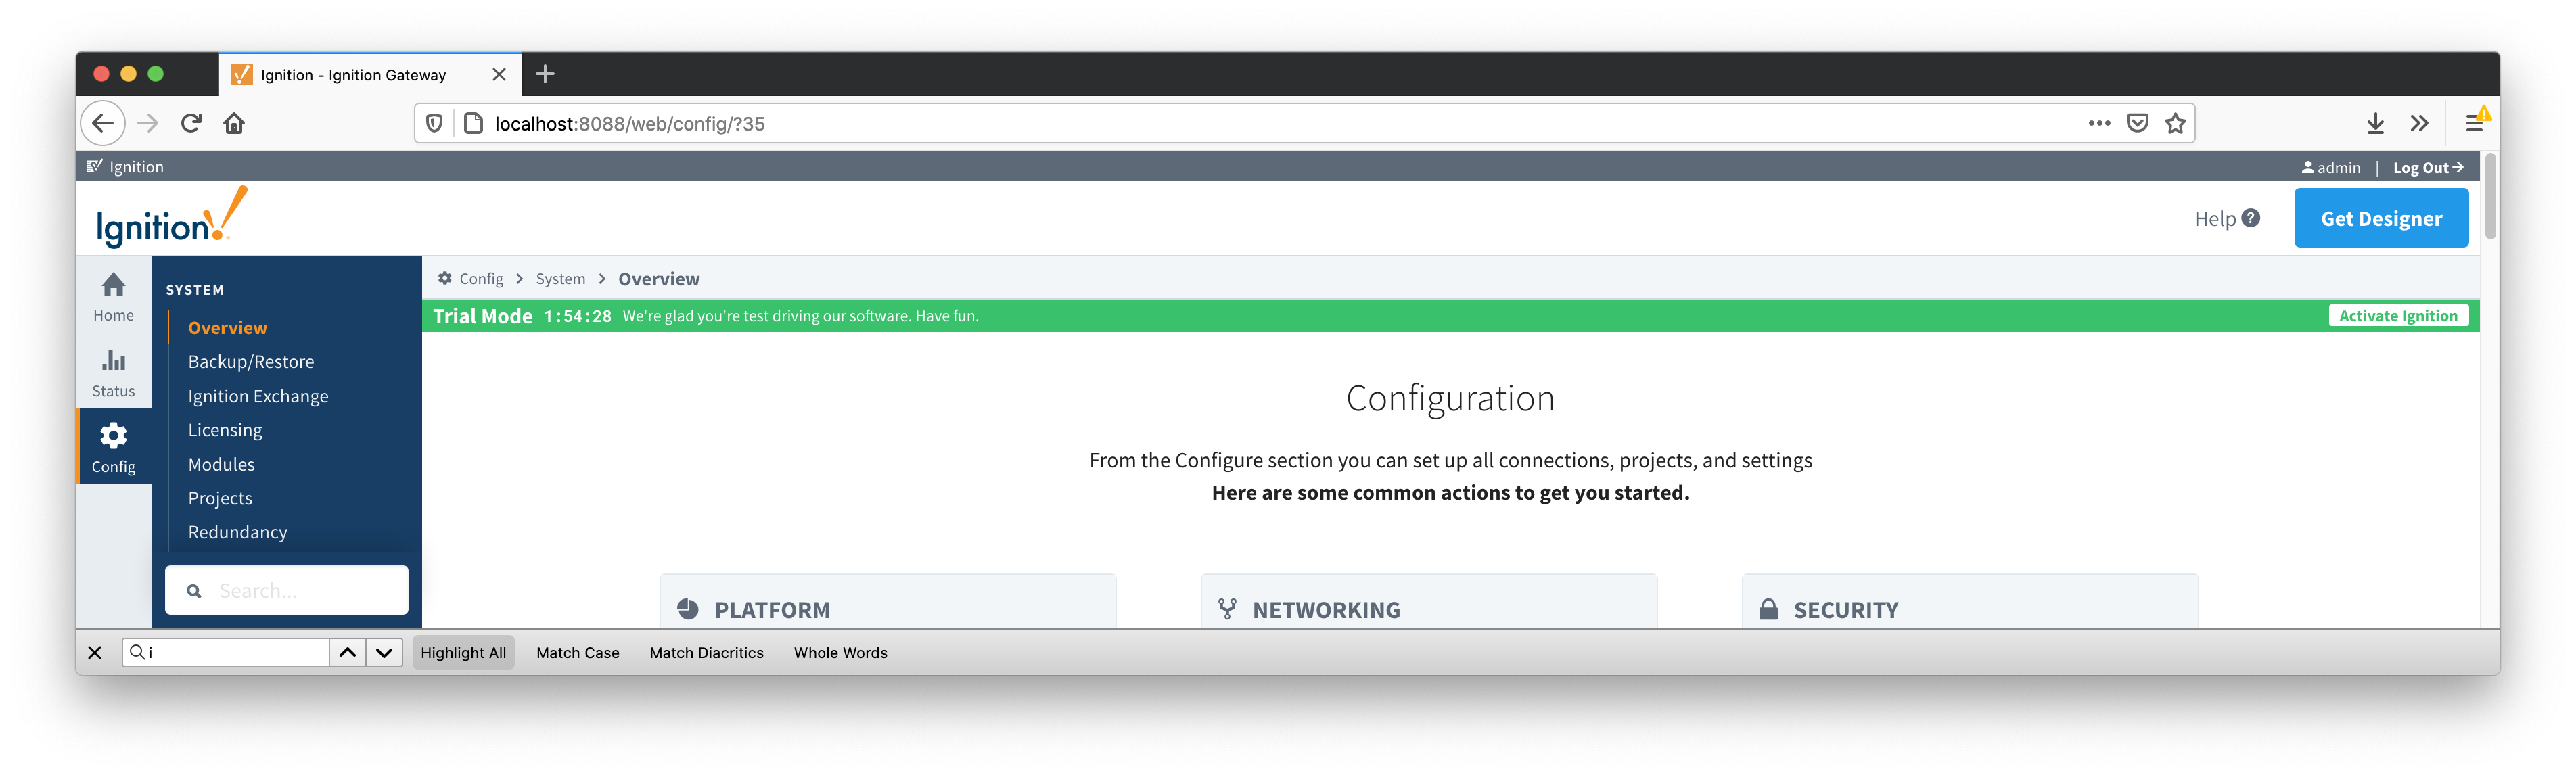Screen dimensions: 2576x775
Task: Open the Firefox downloads arrow icon
Action: pos(2375,123)
